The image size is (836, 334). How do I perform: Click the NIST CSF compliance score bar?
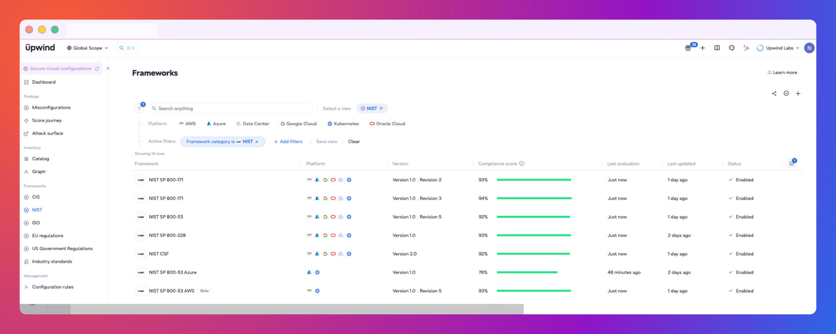(533, 254)
